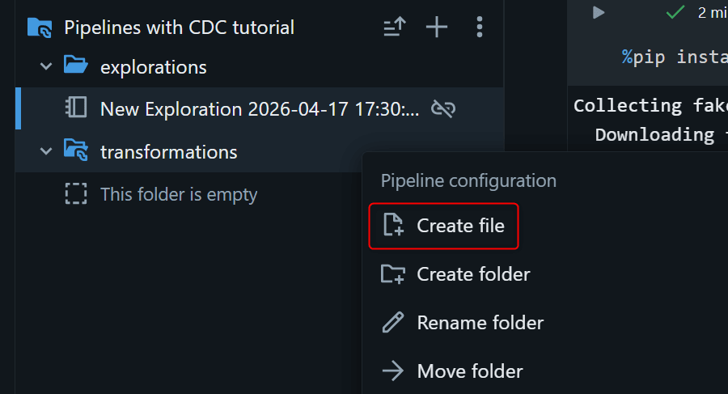The image size is (728, 394).
Task: Collapse the transformations folder chevron
Action: tap(46, 151)
